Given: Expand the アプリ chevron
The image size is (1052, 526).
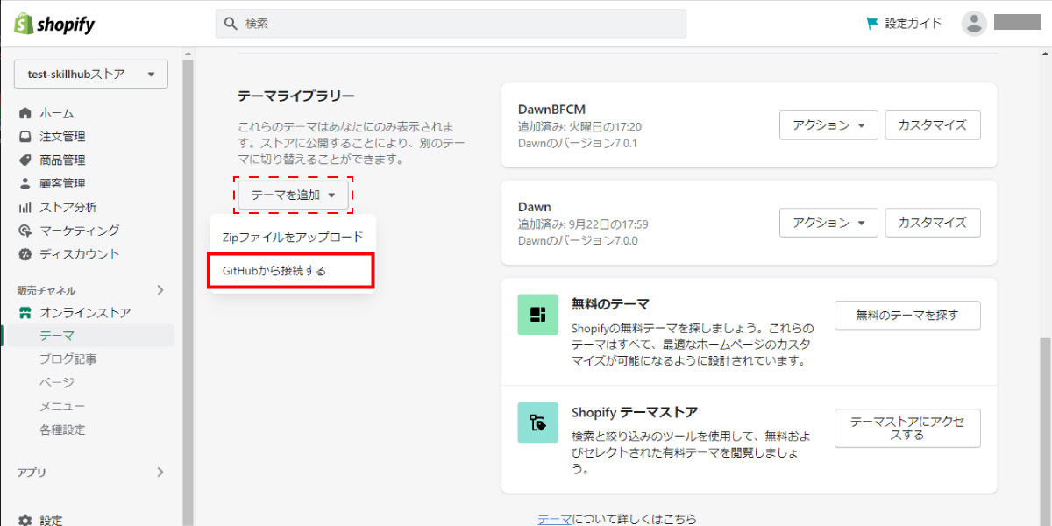Looking at the screenshot, I should tap(160, 472).
